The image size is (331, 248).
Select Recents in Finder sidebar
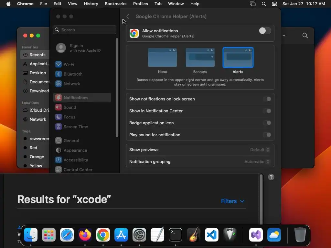(x=35, y=55)
